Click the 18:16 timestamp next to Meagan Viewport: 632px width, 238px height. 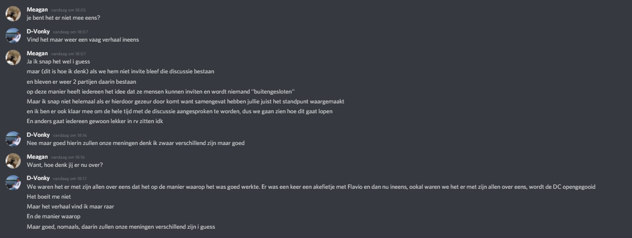click(68, 157)
